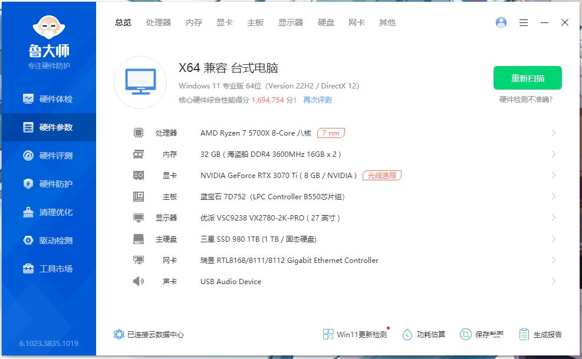Click the 已连接云数据中心 status icon
582x359 pixels.
pyautogui.click(x=119, y=334)
